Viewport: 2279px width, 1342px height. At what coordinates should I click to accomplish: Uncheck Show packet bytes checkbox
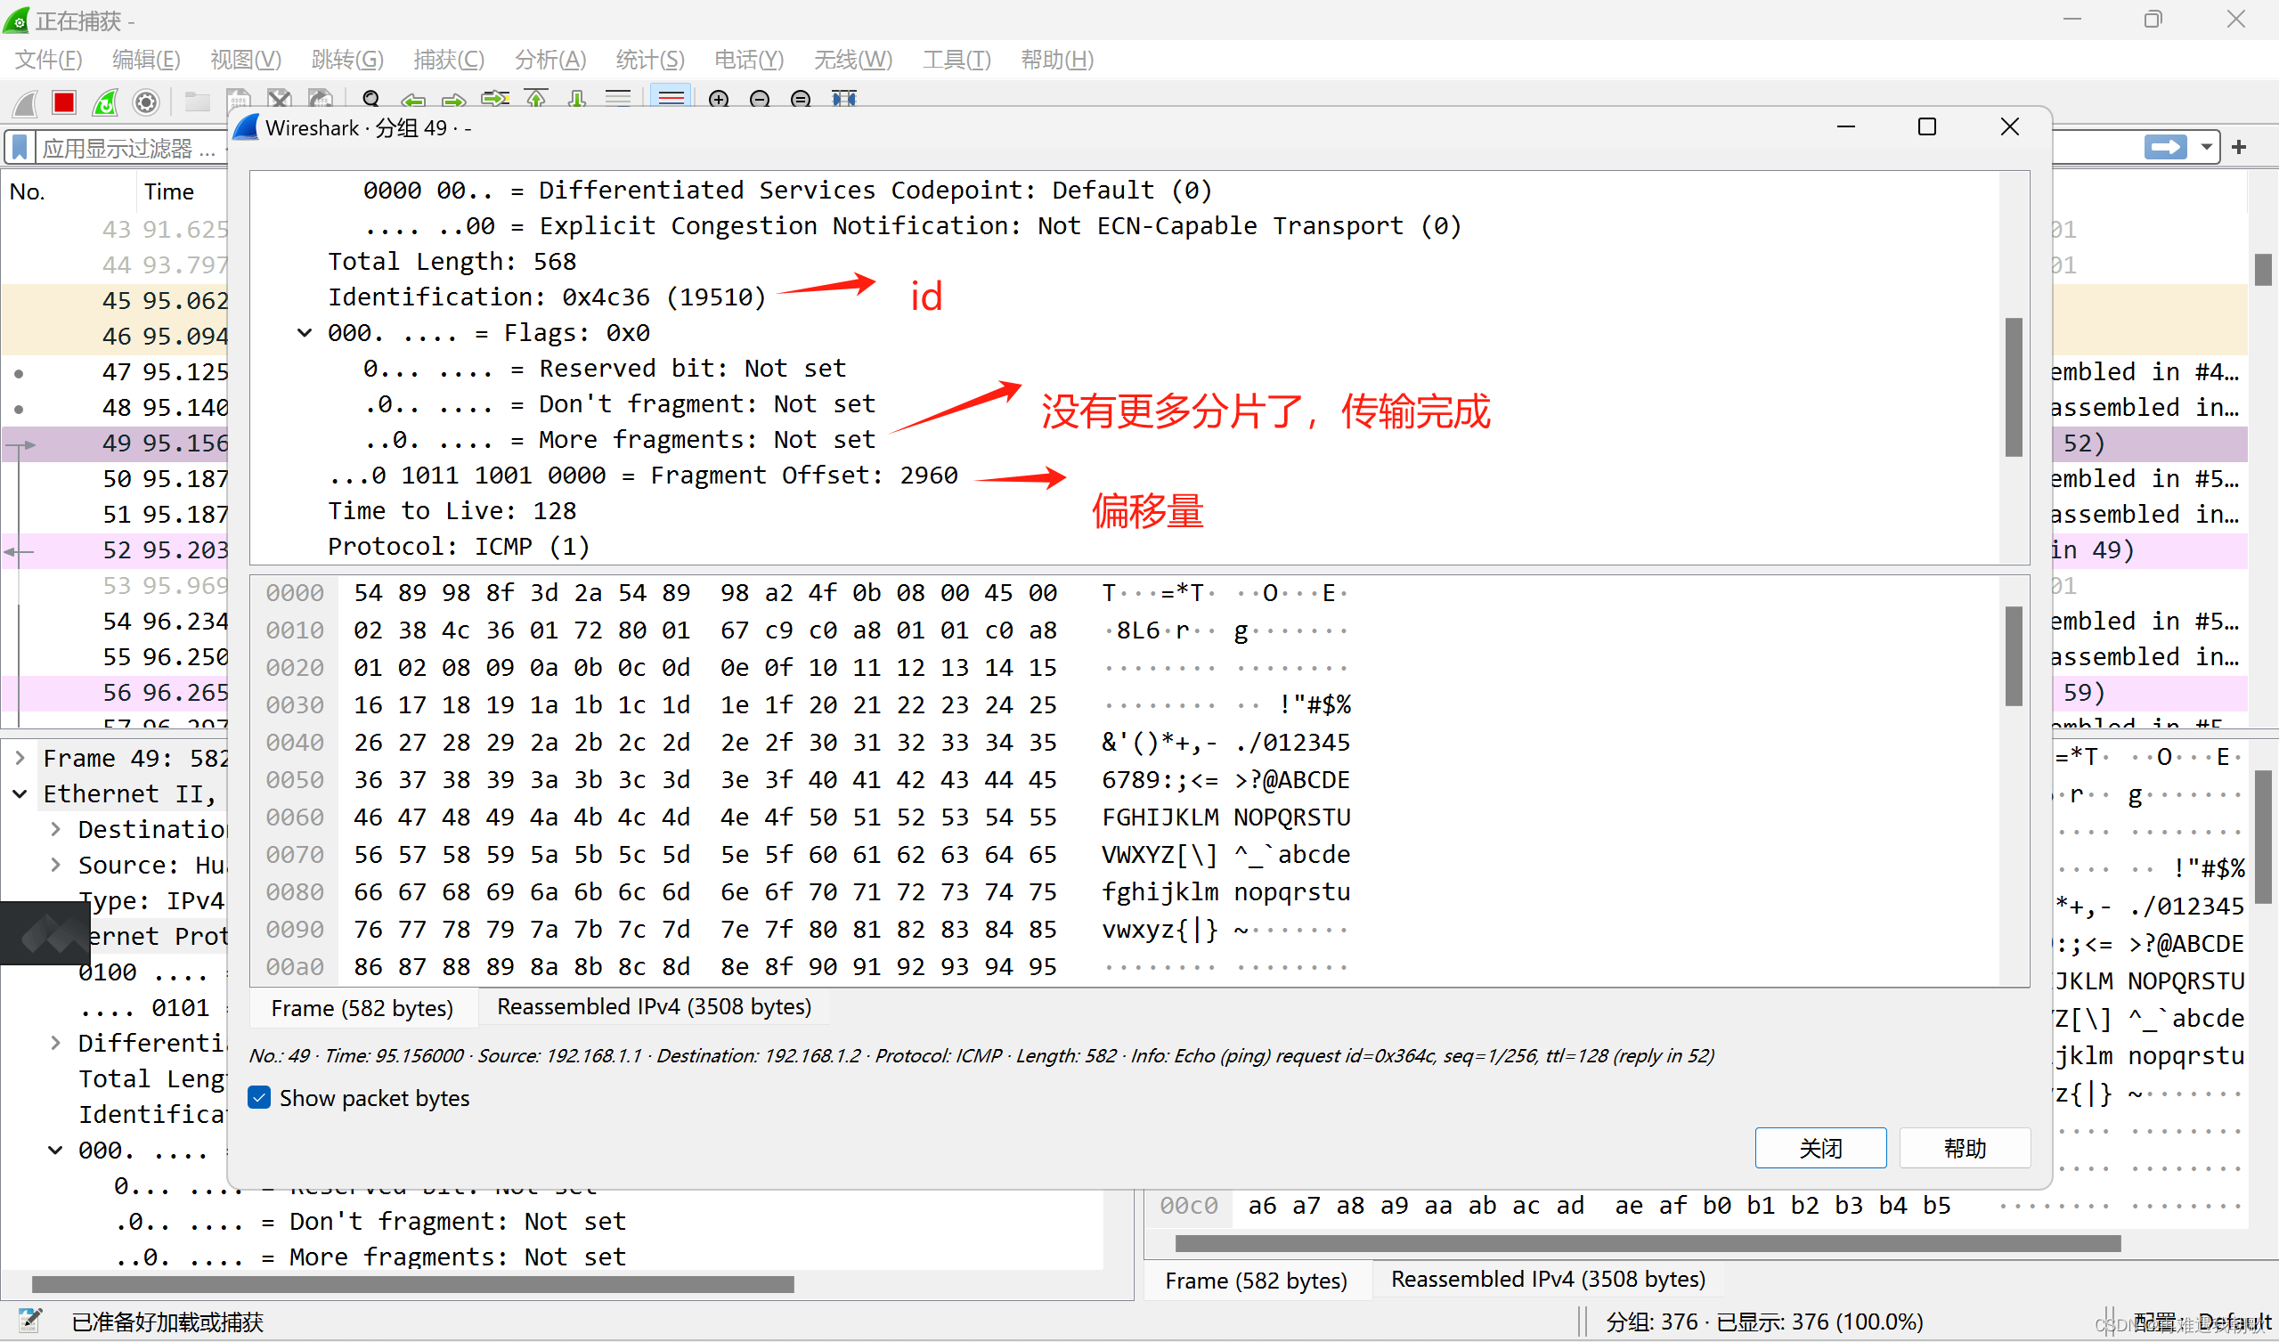coord(259,1098)
